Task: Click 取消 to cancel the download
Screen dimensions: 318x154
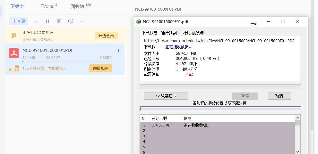Action: [279, 96]
